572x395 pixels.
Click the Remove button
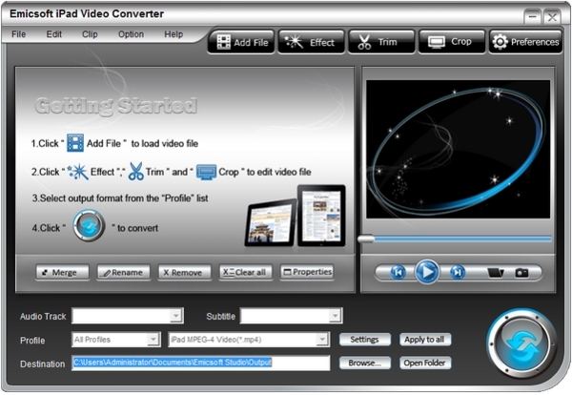(185, 272)
